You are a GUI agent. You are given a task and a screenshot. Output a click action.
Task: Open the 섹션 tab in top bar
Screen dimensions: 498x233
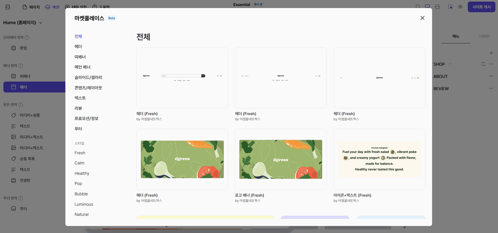pyautogui.click(x=52, y=7)
